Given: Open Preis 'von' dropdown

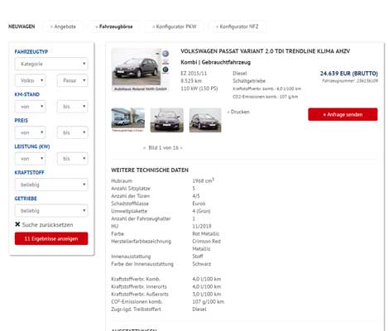Looking at the screenshot, I should click(x=31, y=132).
